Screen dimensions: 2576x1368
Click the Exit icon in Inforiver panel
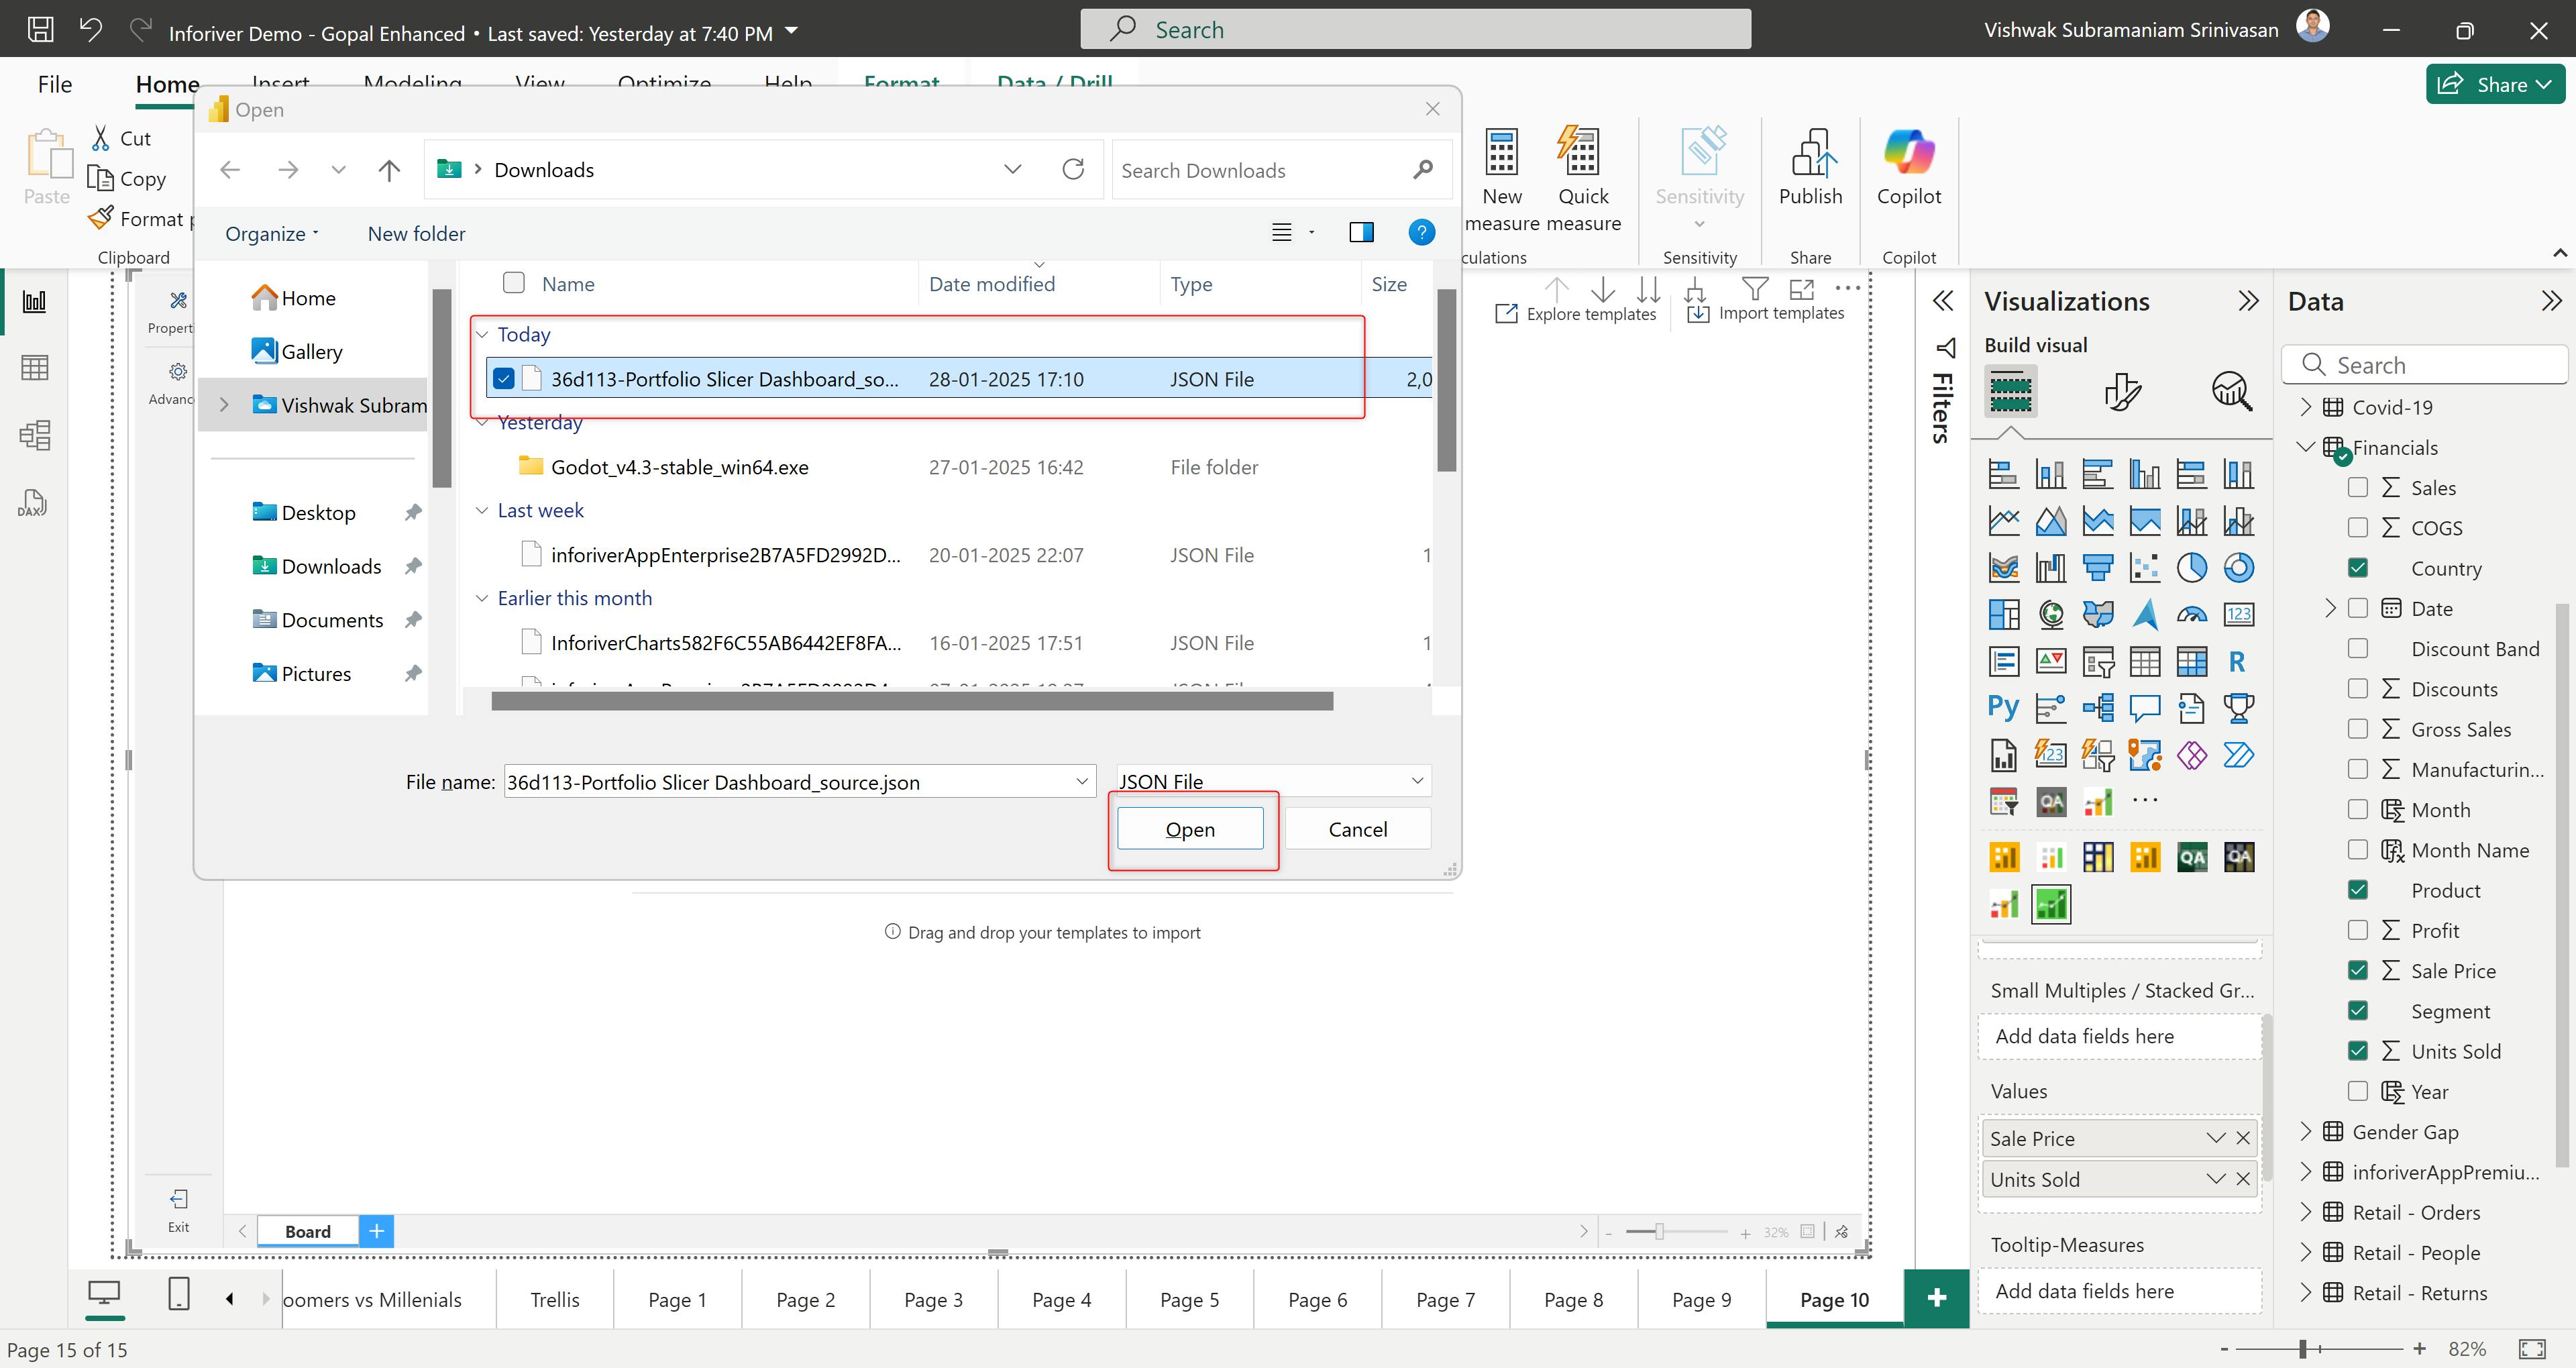(178, 1199)
